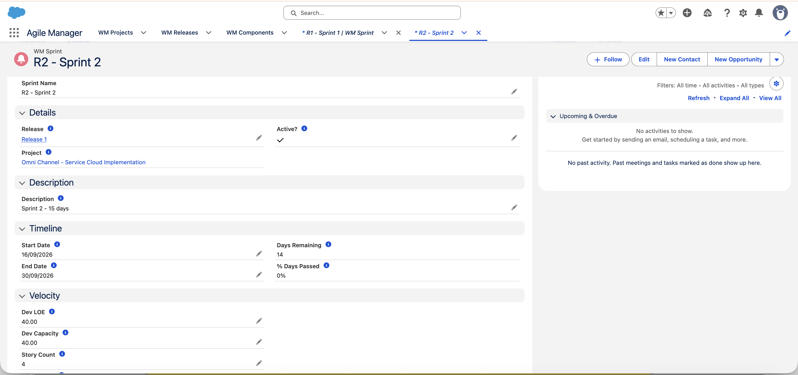Viewport: 798px width, 375px height.
Task: Click the Salesforce cloud logo
Action: [16, 13]
